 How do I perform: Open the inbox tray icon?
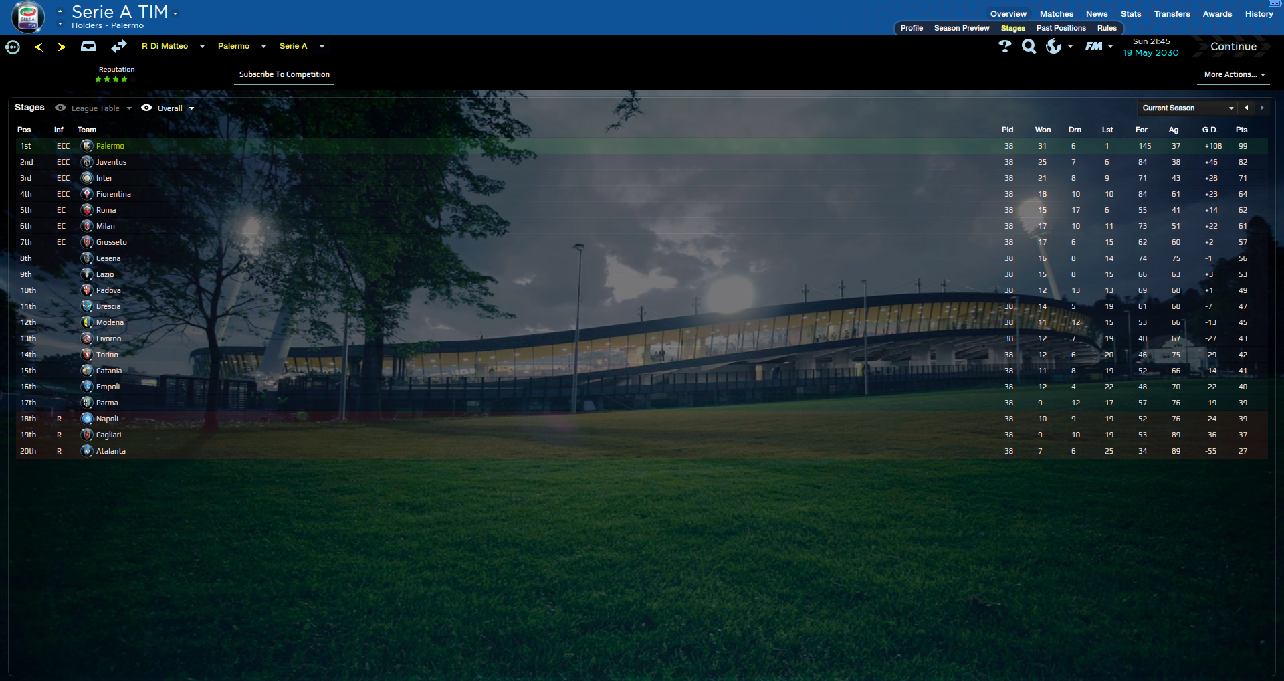(x=88, y=46)
